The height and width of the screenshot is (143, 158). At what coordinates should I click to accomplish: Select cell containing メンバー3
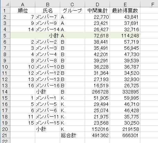[47, 48]
